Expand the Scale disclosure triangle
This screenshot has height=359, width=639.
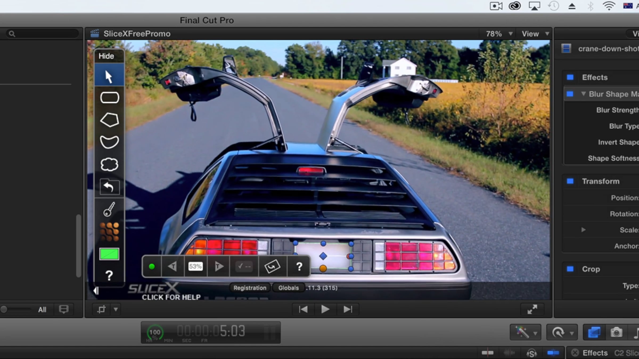point(583,230)
